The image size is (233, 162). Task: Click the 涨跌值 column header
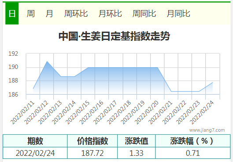click(137, 141)
